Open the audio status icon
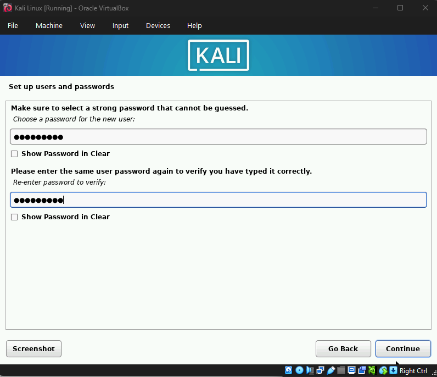The height and width of the screenshot is (377, 437). pos(310,370)
